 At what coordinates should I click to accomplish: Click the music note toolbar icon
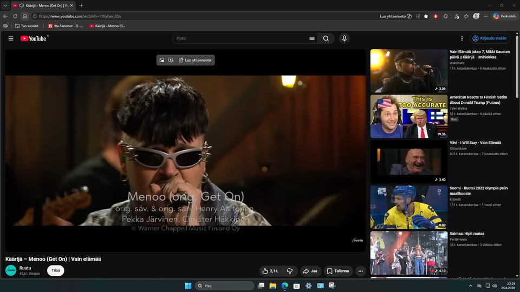457,16
